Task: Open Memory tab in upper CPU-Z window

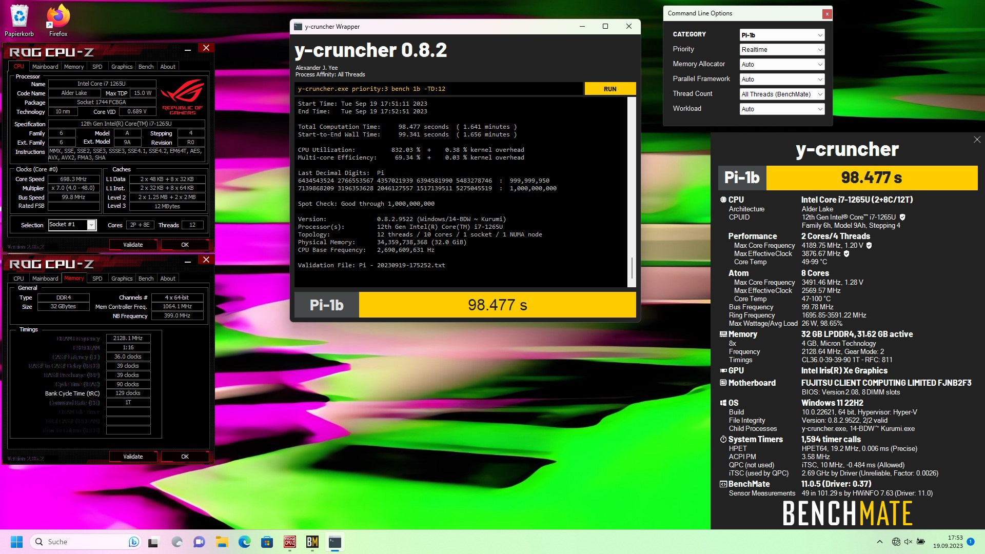Action: tap(74, 67)
